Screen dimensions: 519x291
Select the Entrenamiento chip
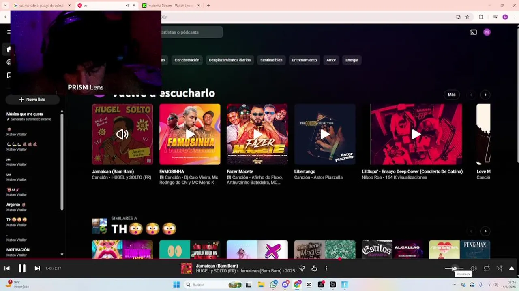click(x=304, y=60)
